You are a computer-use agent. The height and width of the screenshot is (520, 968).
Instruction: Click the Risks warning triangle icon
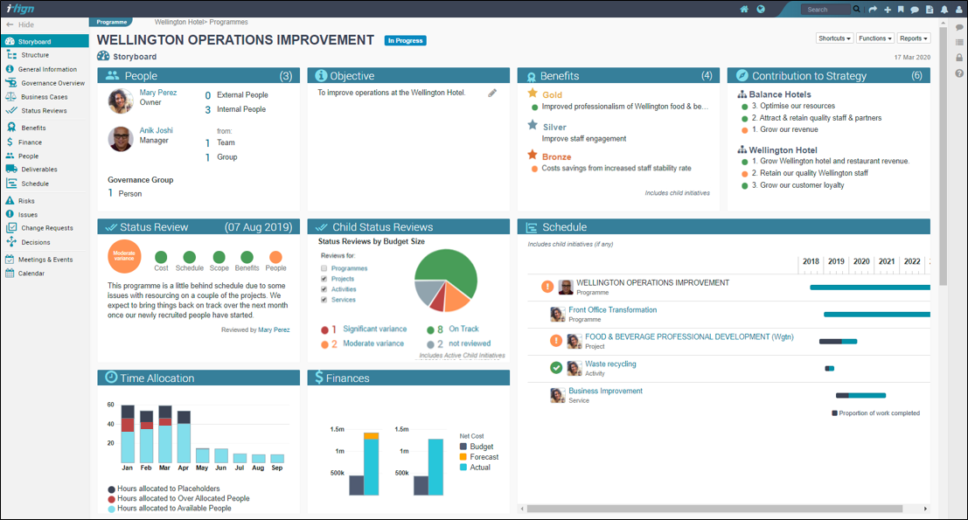(x=10, y=200)
